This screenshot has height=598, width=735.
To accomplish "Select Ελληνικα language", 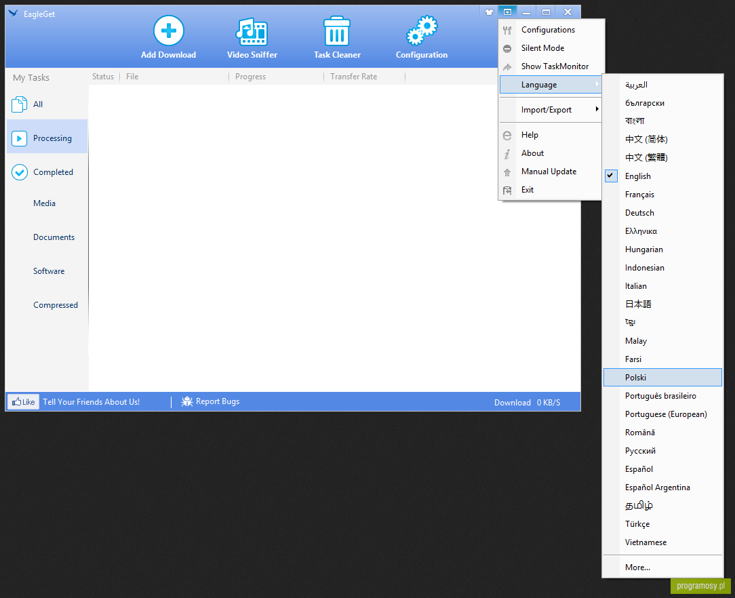I will (x=663, y=231).
